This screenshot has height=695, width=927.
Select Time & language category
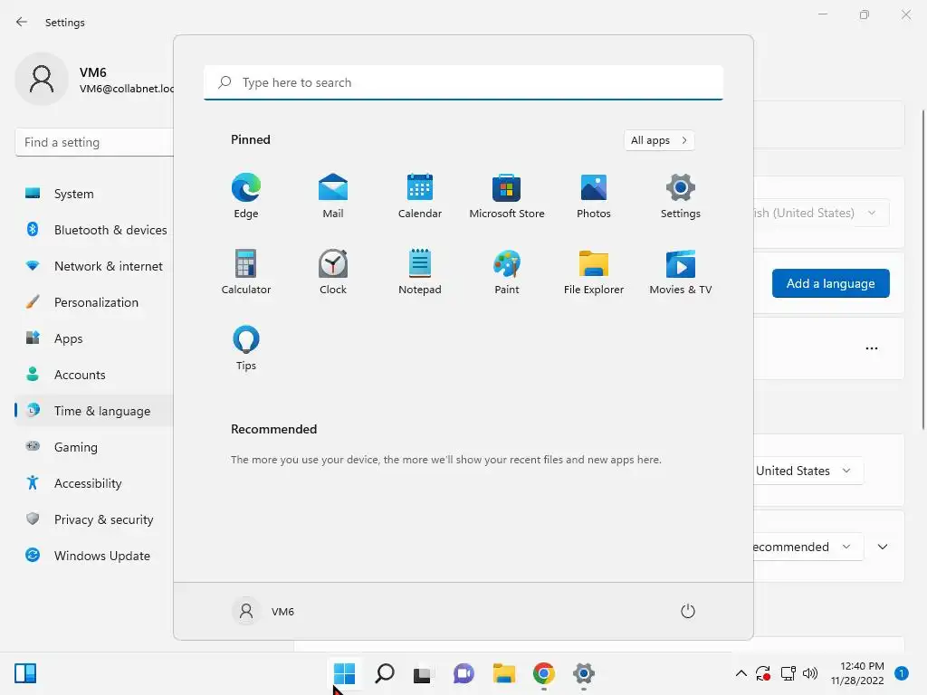(94, 411)
